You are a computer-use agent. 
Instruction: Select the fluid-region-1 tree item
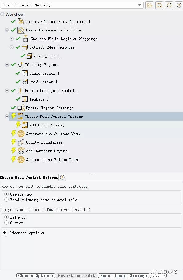pos(44,73)
